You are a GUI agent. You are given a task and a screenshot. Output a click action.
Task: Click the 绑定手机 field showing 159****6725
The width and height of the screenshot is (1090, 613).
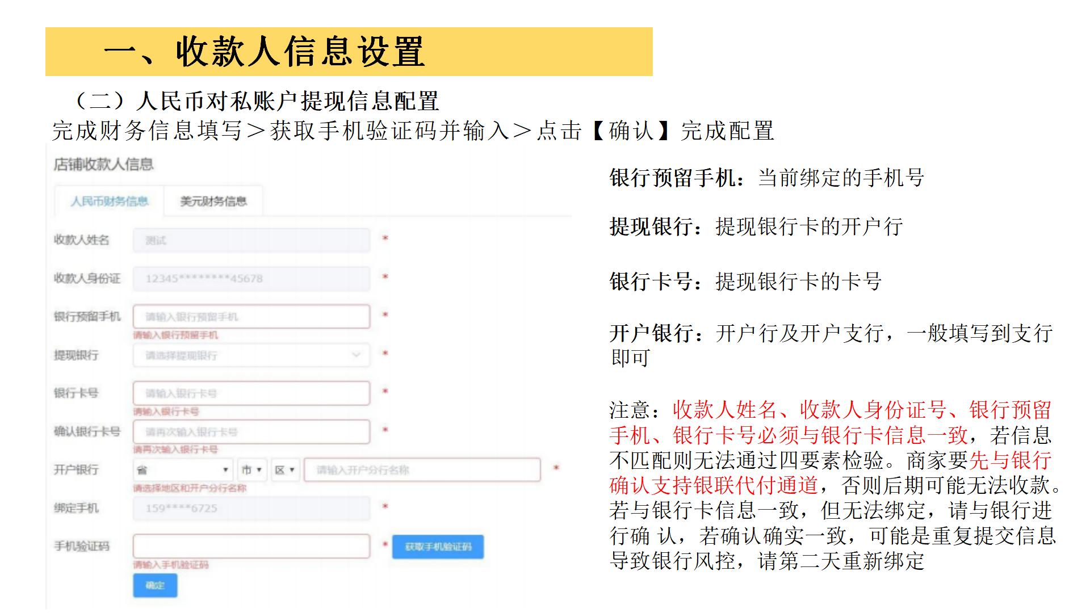pyautogui.click(x=251, y=509)
